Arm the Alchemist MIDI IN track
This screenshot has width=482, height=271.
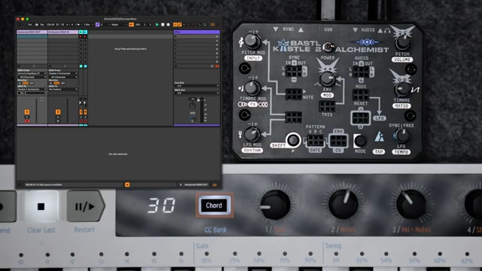pyautogui.click(x=58, y=121)
